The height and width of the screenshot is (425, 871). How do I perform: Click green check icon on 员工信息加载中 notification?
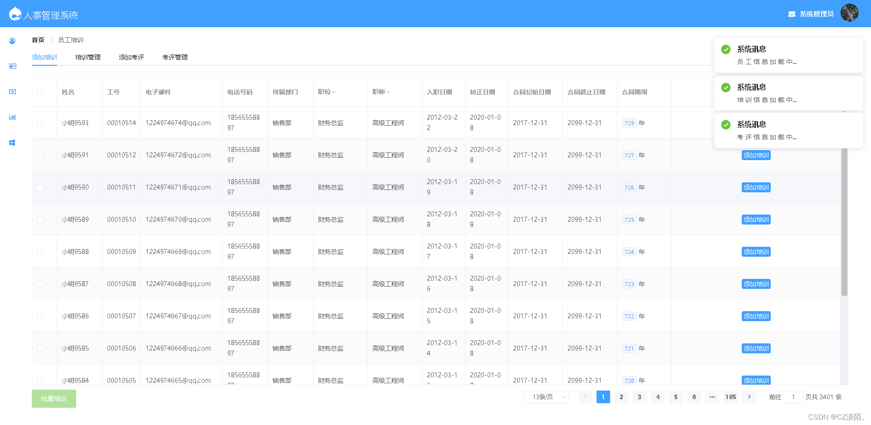(x=726, y=49)
